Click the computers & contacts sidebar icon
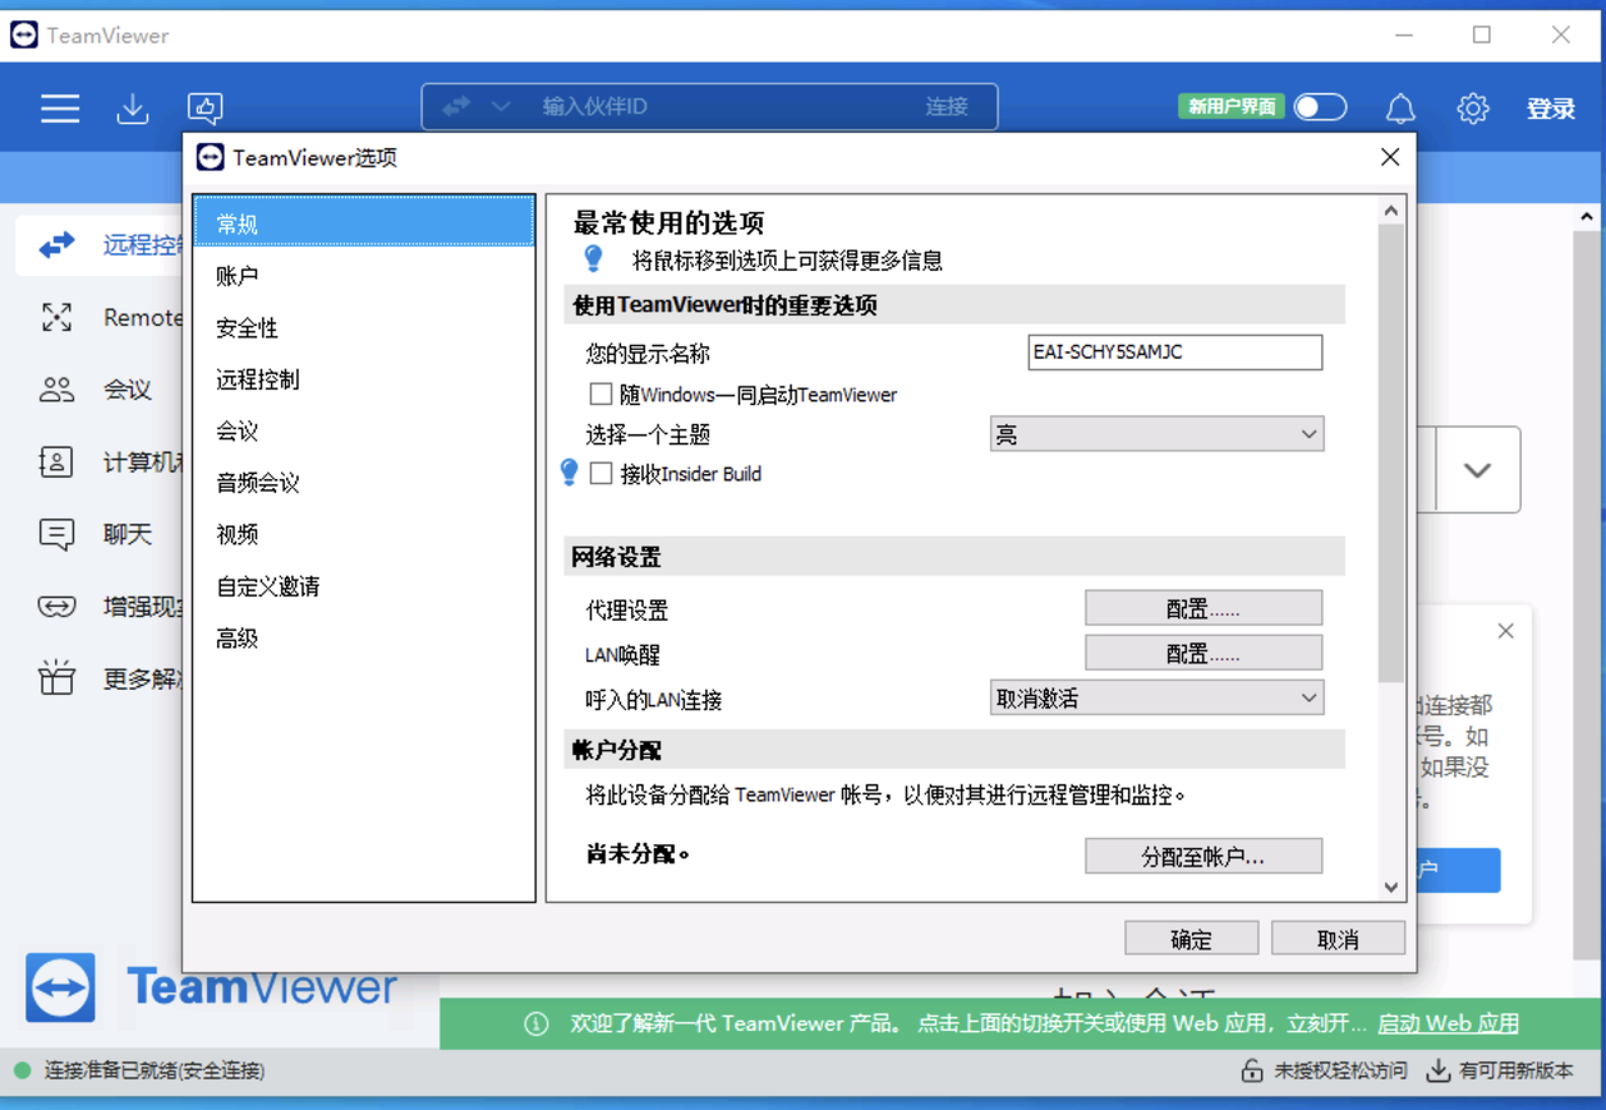 (56, 462)
